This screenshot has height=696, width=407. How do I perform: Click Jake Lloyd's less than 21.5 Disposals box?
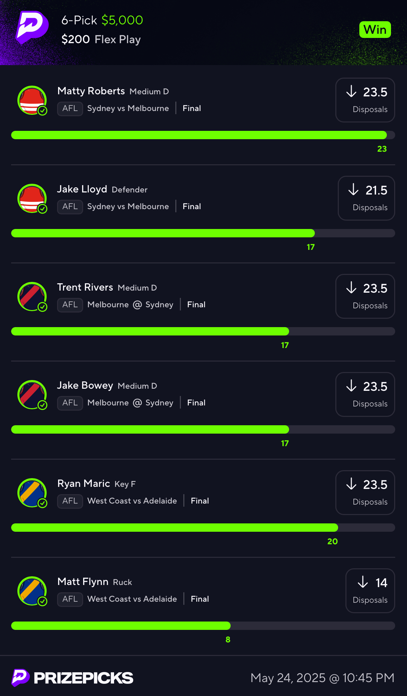click(x=366, y=198)
